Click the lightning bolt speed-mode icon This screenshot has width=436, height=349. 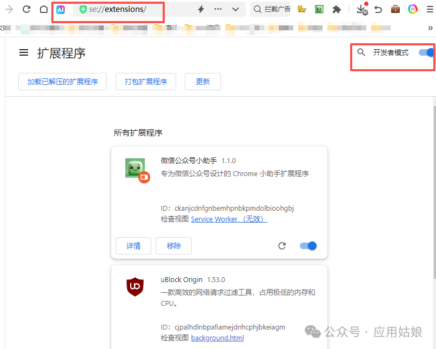pyautogui.click(x=201, y=9)
